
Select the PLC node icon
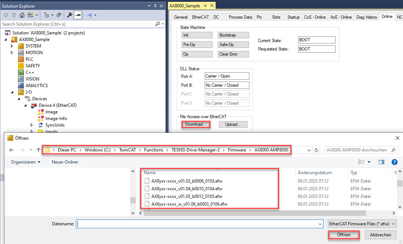click(x=21, y=59)
